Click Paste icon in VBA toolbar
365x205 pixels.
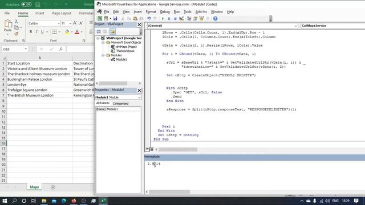135,18
